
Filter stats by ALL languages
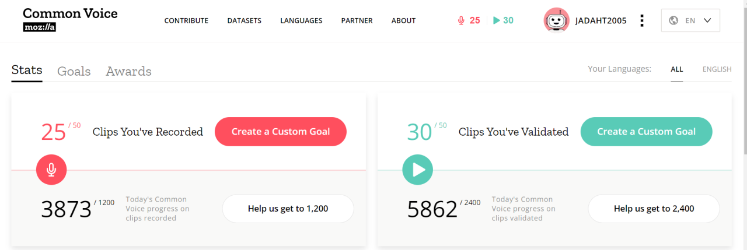676,69
